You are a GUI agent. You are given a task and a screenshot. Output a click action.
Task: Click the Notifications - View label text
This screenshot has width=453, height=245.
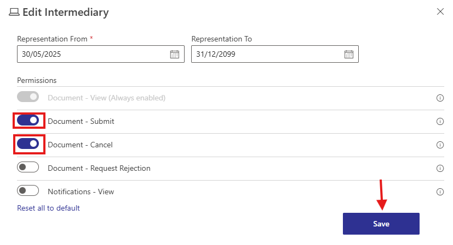[81, 192]
